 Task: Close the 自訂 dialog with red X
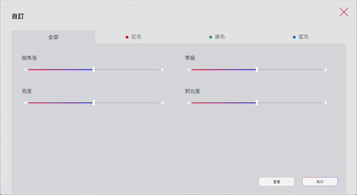click(344, 12)
